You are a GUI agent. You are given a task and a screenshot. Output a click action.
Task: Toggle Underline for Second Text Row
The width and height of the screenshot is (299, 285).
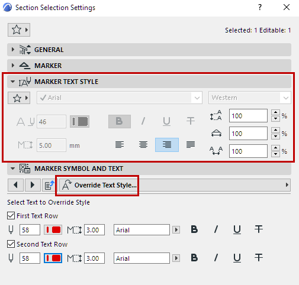237,258
